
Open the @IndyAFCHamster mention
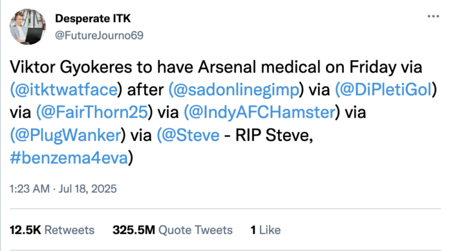(x=261, y=112)
